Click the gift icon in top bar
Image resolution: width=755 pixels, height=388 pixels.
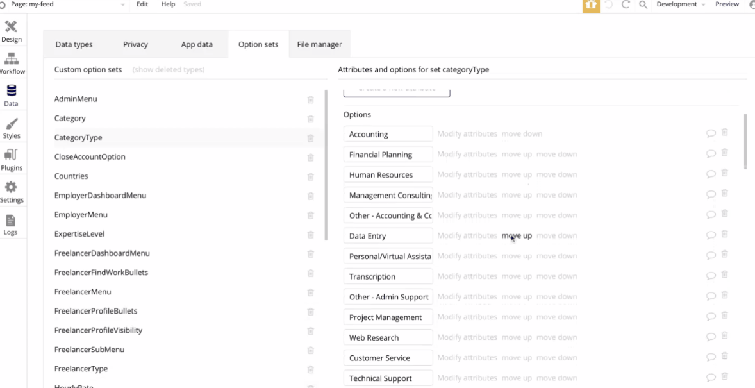(x=591, y=5)
